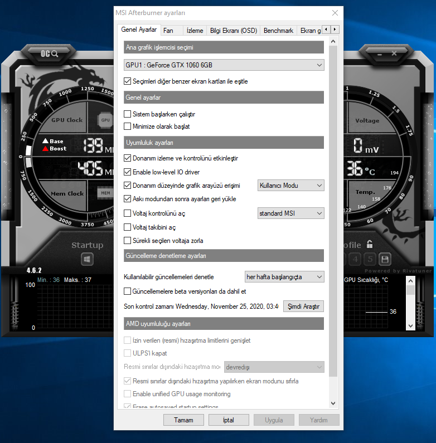The height and width of the screenshot is (443, 436).
Task: Close the MSI Afterburner settings dialog
Action: [335, 13]
